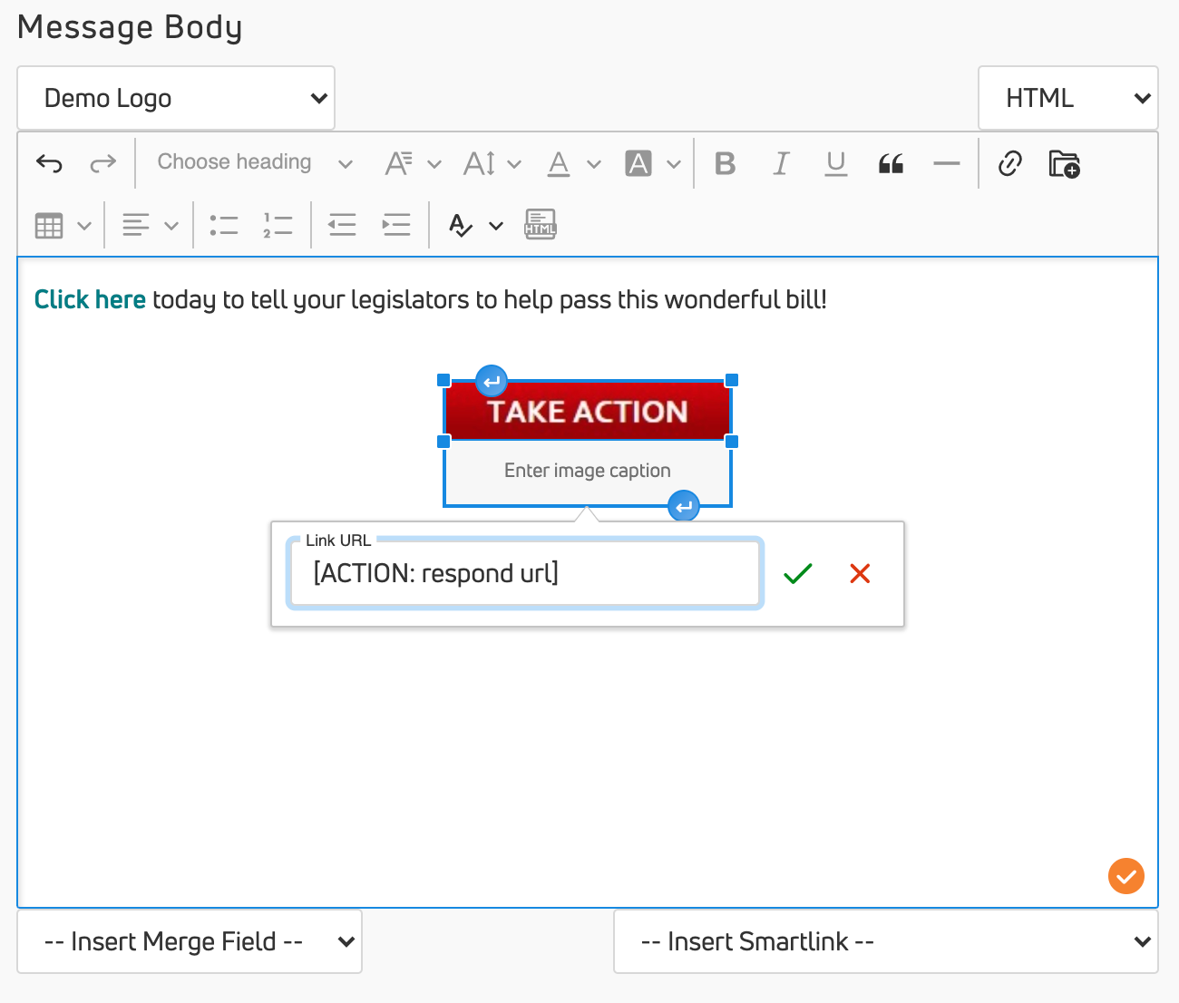Click the Click here hyperlink text

(x=90, y=300)
